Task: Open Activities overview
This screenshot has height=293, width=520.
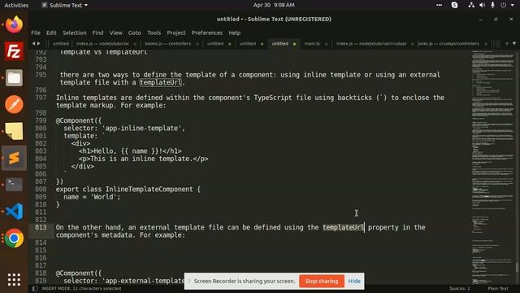Action: (16, 5)
